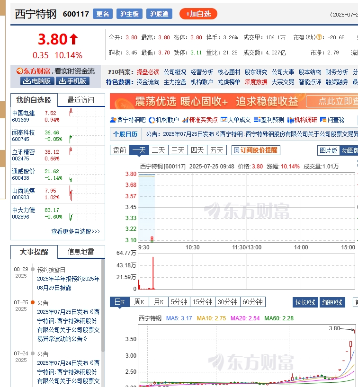Click 查看更多自选股>>> link

click(76, 231)
